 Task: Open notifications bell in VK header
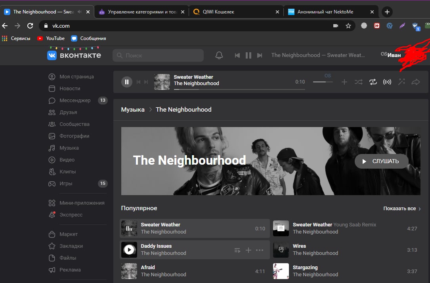tap(219, 55)
